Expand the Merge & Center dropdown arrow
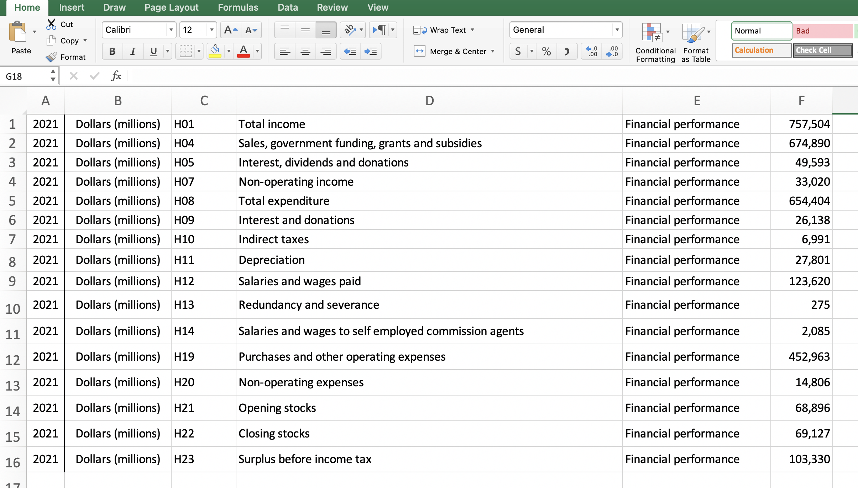The image size is (858, 488). [493, 51]
